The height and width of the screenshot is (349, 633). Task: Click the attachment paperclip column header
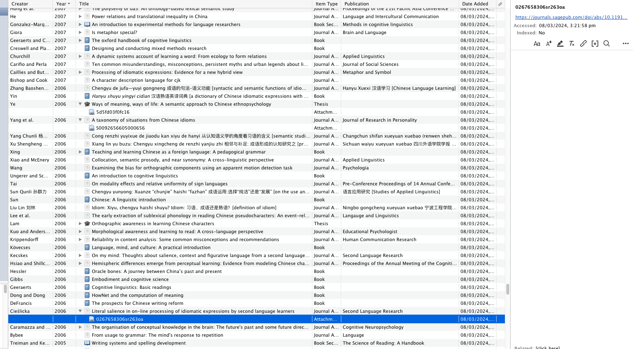tap(500, 4)
